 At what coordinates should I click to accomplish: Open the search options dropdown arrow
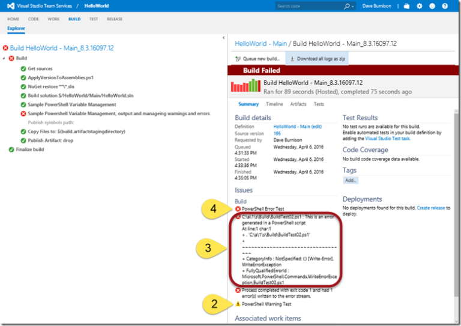tap(352, 7)
